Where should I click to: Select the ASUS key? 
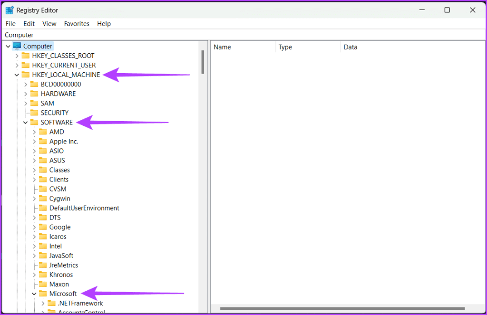(57, 161)
